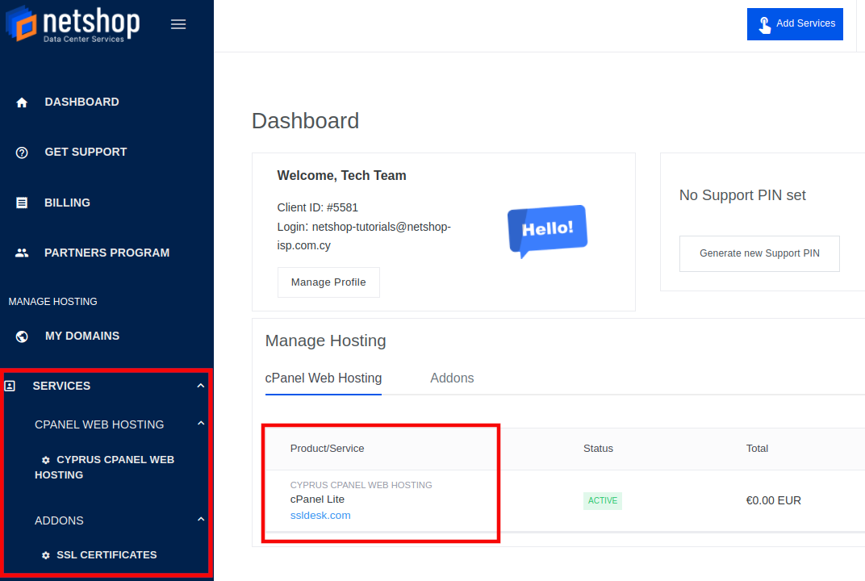Click the Manage Hosting sidebar label

tap(53, 302)
